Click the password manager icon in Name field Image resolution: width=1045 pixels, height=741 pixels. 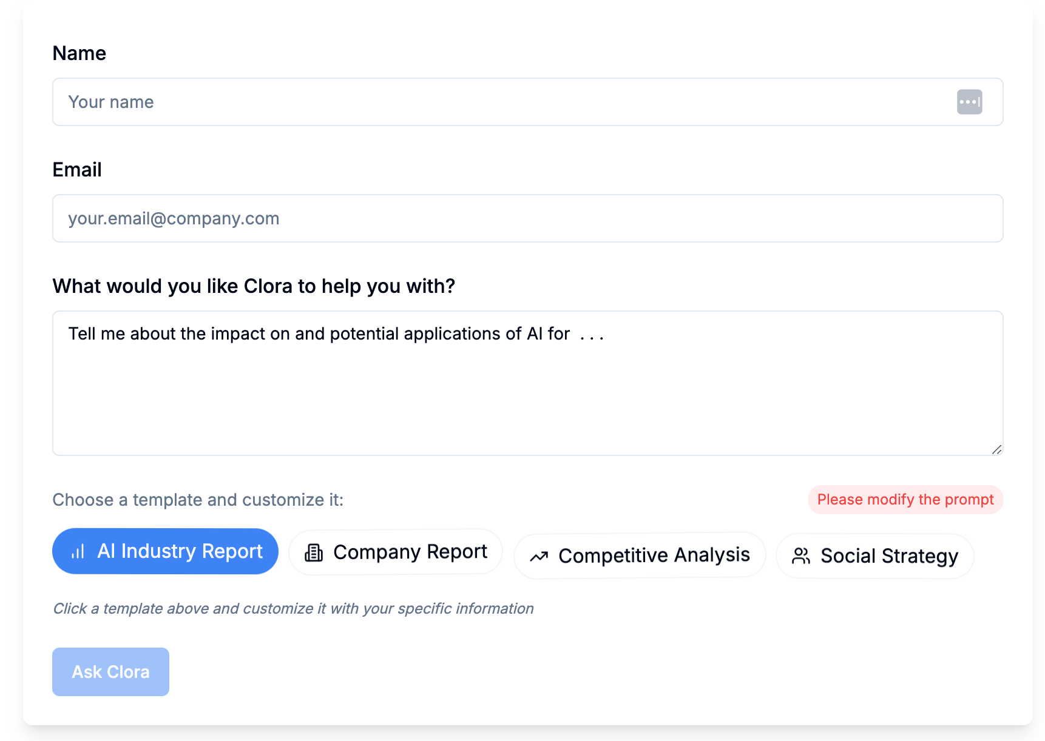969,102
